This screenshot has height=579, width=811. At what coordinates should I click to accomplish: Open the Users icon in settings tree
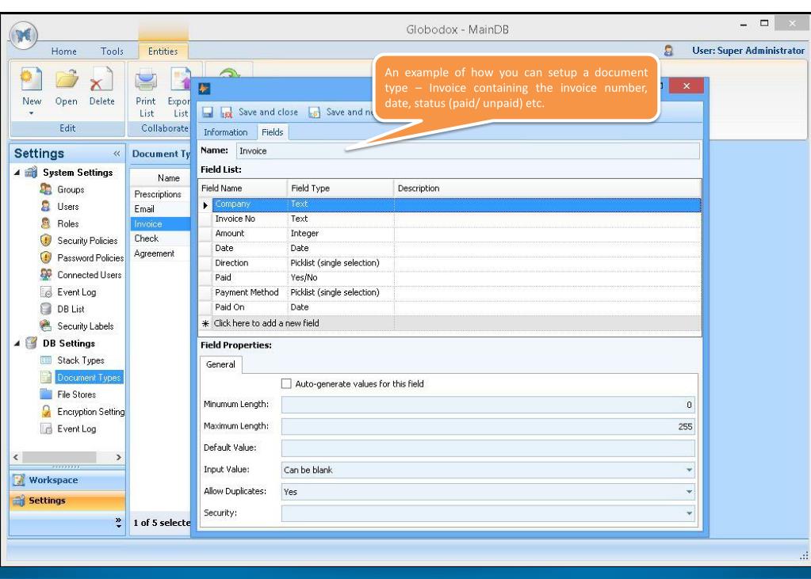[x=46, y=206]
